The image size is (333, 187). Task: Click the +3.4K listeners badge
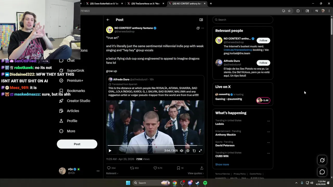click(263, 100)
